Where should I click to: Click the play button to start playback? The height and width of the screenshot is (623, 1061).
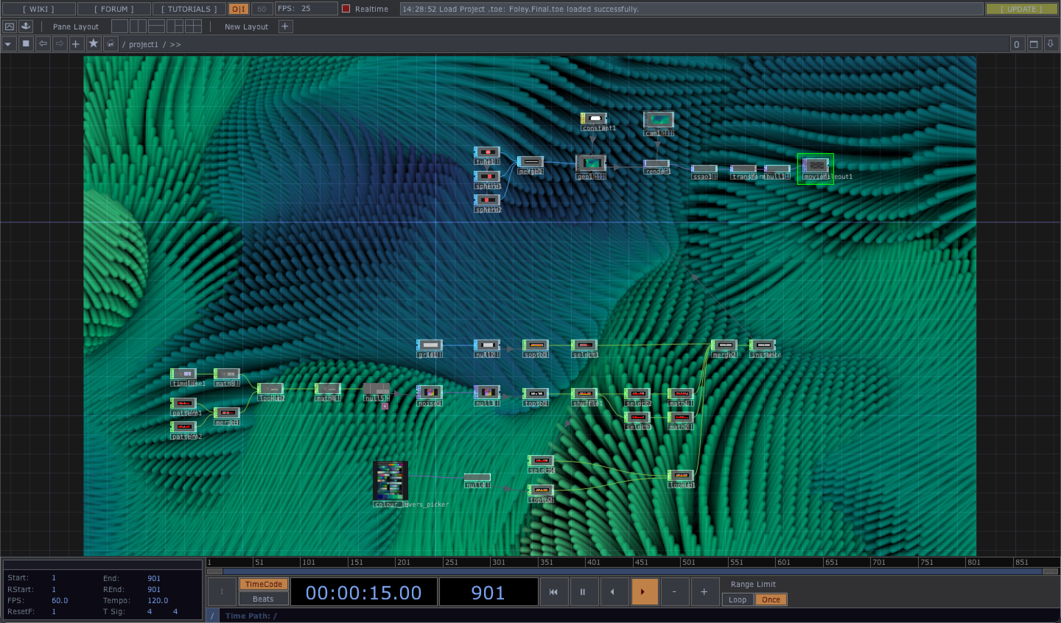643,591
